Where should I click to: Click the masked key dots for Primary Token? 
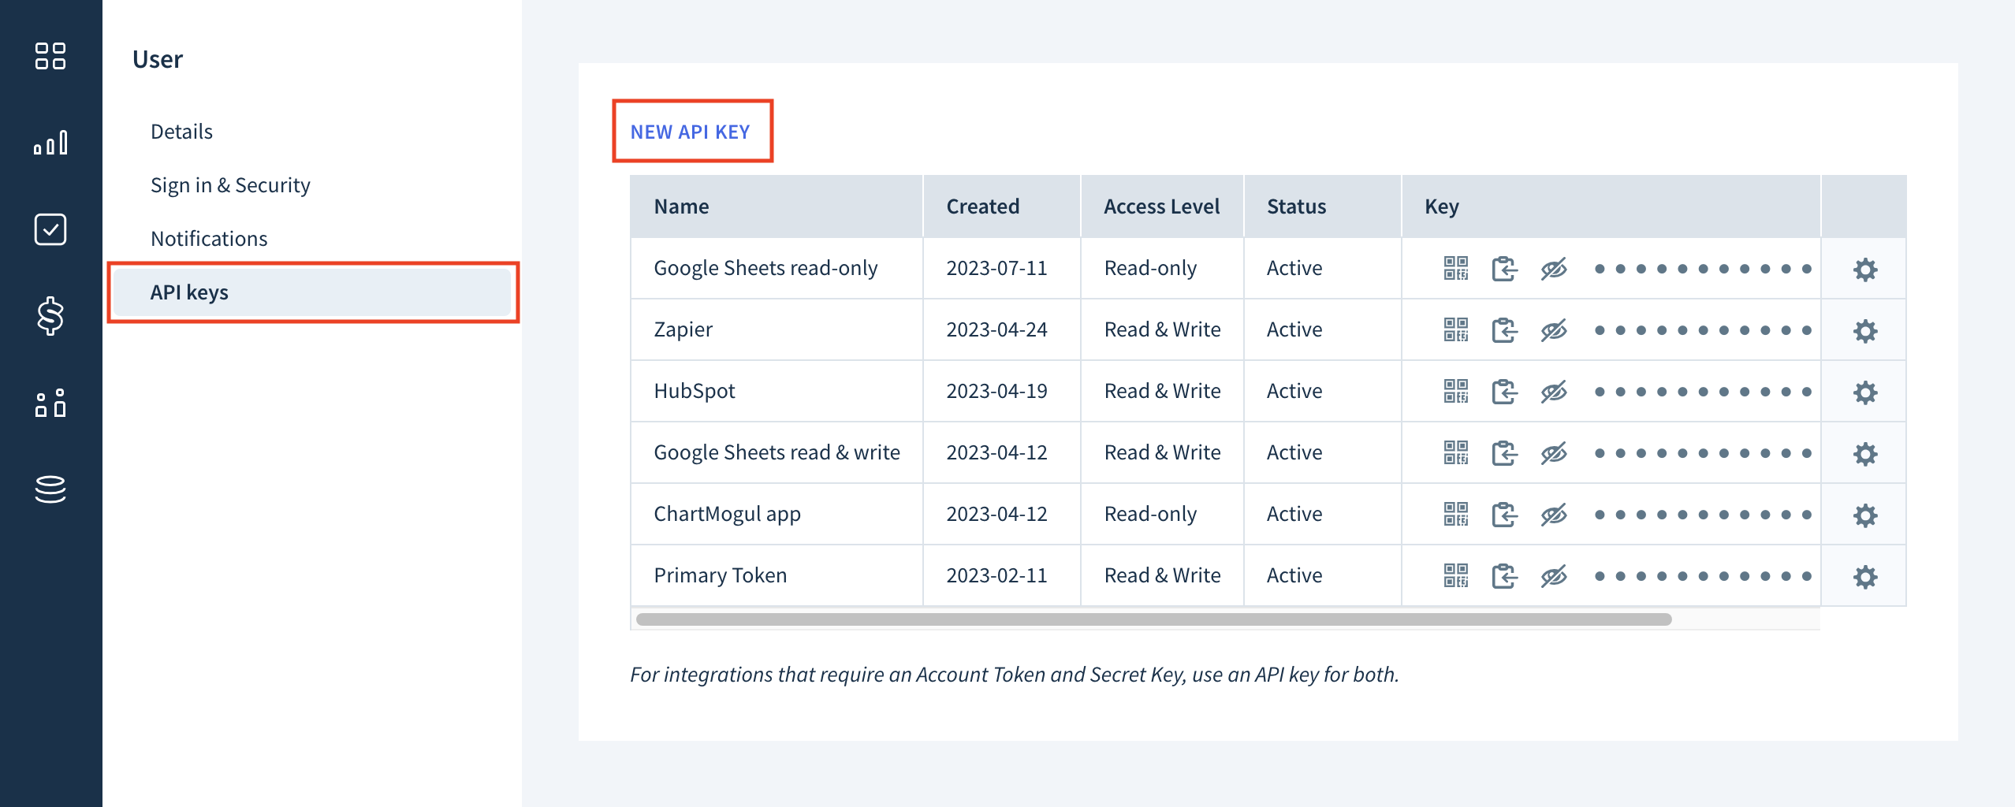pos(1703,576)
